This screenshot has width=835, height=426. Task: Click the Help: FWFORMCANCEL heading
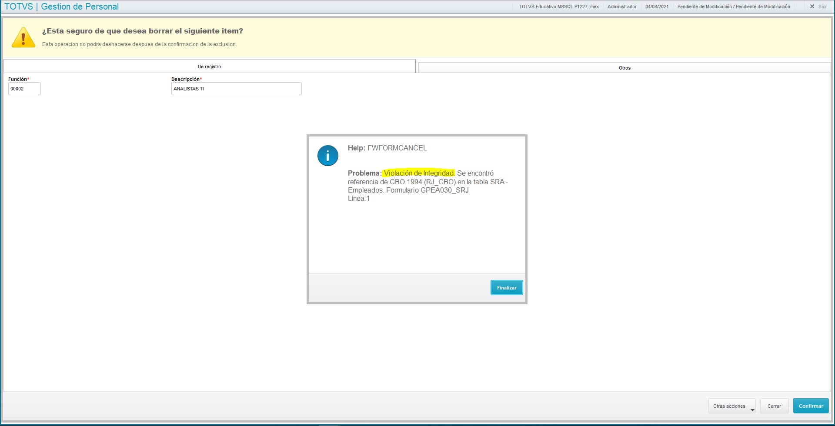tap(387, 148)
